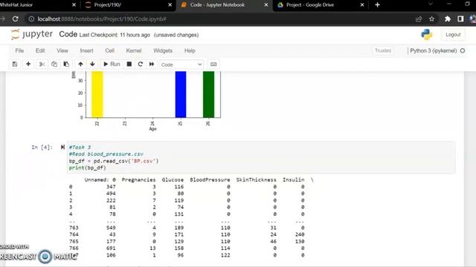Click the 'Unnamed: 0' column header in output
The width and height of the screenshot is (476, 267).
point(100,179)
